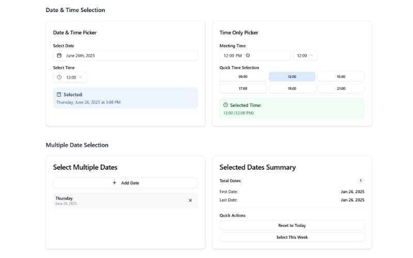Screen dimensions: 413x258
Task: Click the Total Dates count badge
Action: click(360, 181)
